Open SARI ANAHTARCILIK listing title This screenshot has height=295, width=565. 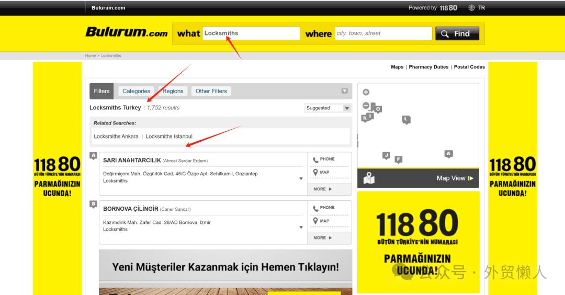(x=132, y=160)
